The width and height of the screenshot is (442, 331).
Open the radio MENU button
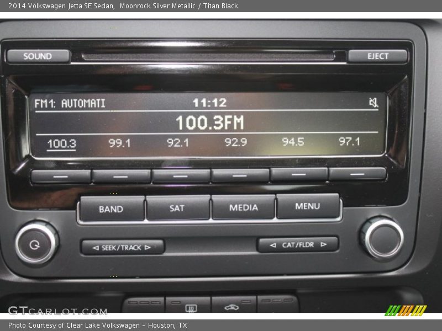308,206
